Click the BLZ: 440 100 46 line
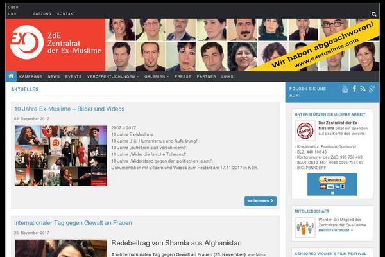The image size is (385, 257). pyautogui.click(x=311, y=152)
